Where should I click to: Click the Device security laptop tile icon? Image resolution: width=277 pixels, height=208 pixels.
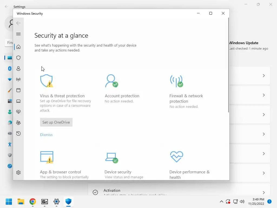pyautogui.click(x=111, y=158)
